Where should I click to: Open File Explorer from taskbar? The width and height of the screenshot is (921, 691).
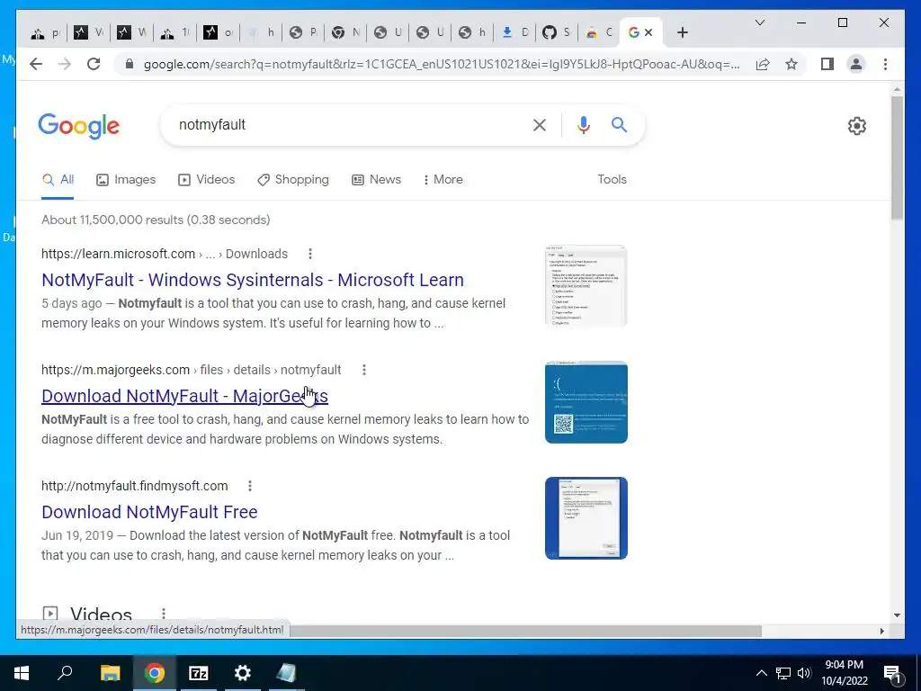coord(110,673)
